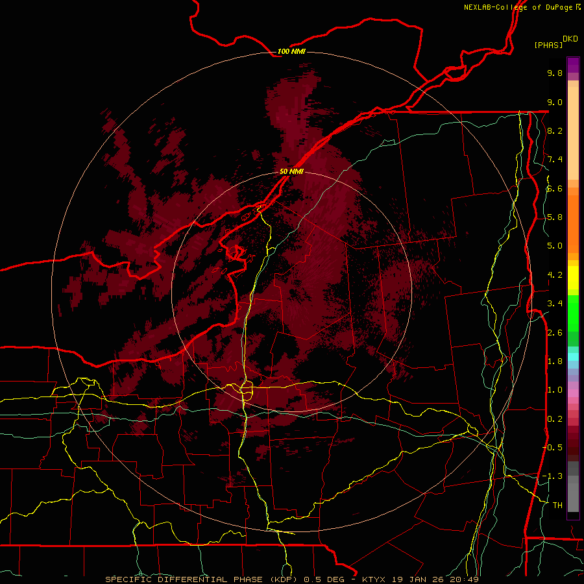This screenshot has height=584, width=584.
Task: Click the 100 NMI range ring label
Action: pyautogui.click(x=291, y=51)
